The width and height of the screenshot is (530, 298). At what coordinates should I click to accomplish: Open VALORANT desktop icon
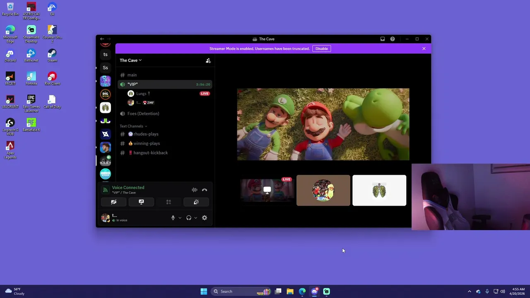[10, 102]
